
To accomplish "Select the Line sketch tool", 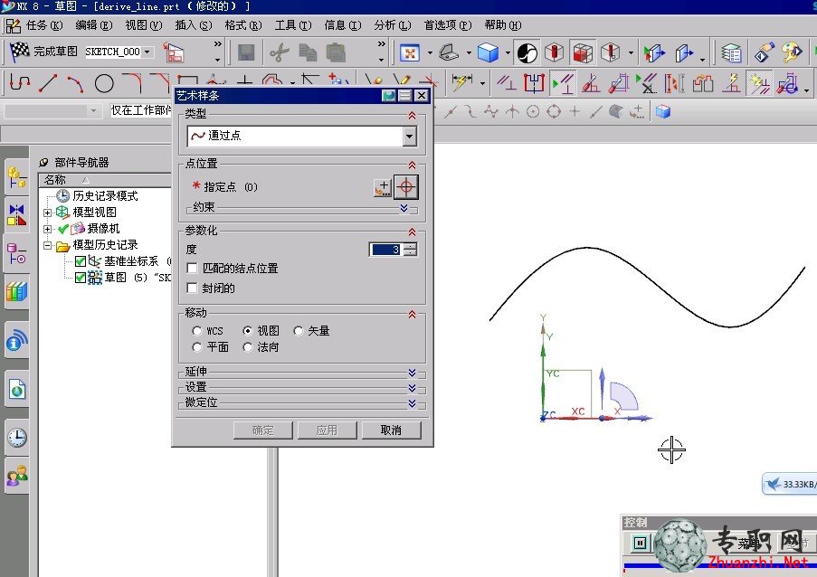I will coord(48,83).
